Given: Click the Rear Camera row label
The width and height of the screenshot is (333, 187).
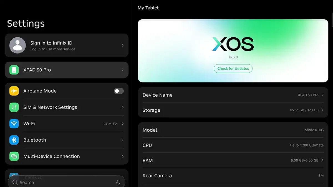Looking at the screenshot, I should pos(157,176).
